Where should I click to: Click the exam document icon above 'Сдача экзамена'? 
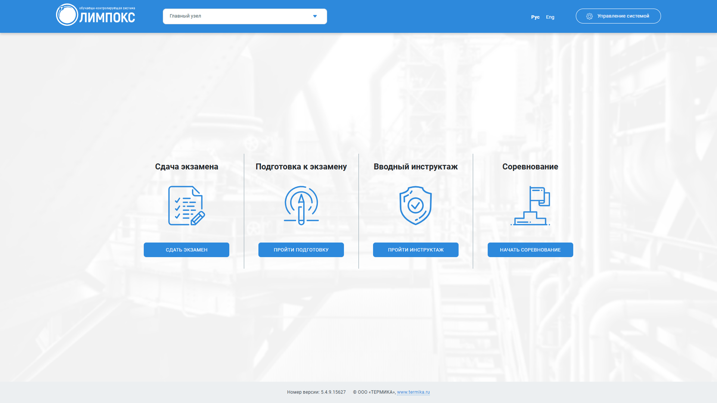[x=186, y=204]
